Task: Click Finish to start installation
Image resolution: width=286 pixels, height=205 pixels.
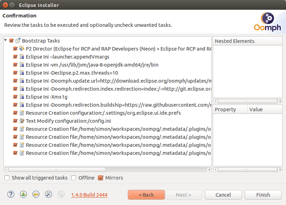Action: coord(263,195)
